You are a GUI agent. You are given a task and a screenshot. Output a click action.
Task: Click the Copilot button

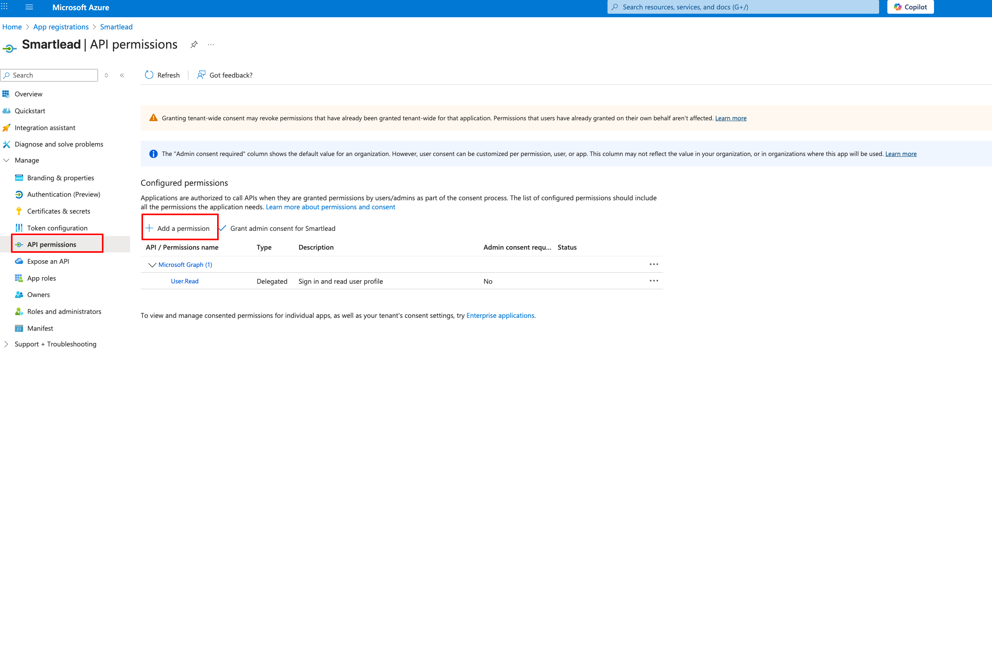coord(910,7)
